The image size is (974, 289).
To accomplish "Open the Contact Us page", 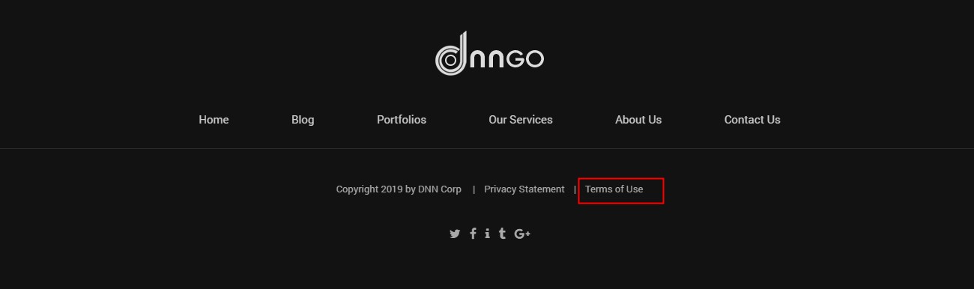I will pyautogui.click(x=752, y=120).
